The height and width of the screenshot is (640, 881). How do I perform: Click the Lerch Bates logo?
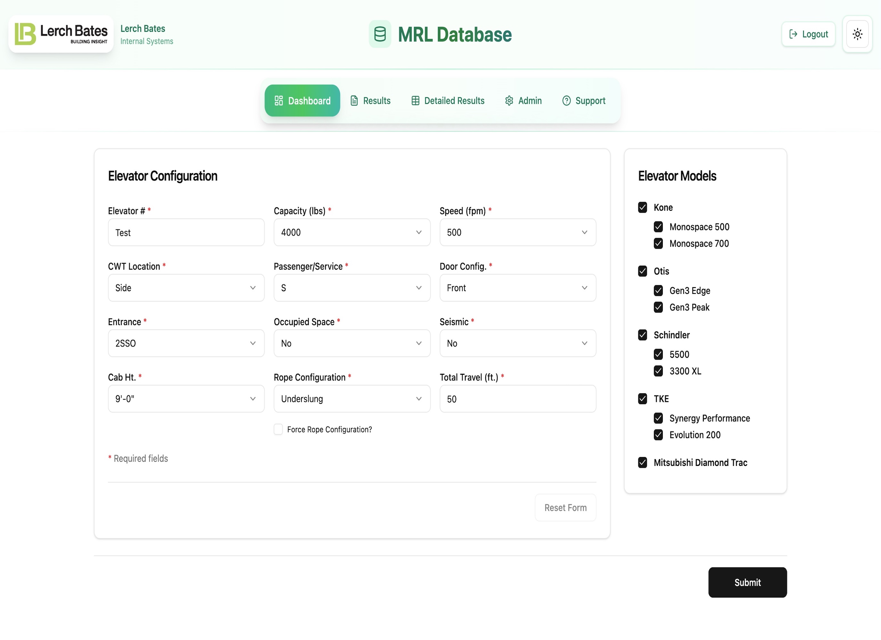click(61, 34)
